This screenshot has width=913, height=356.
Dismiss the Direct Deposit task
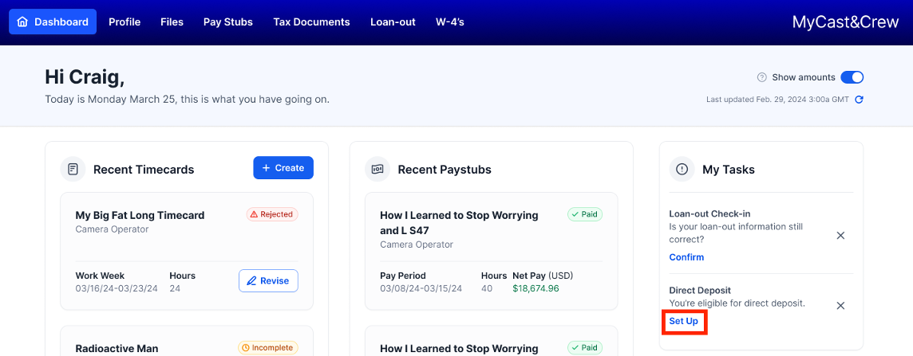pos(840,306)
